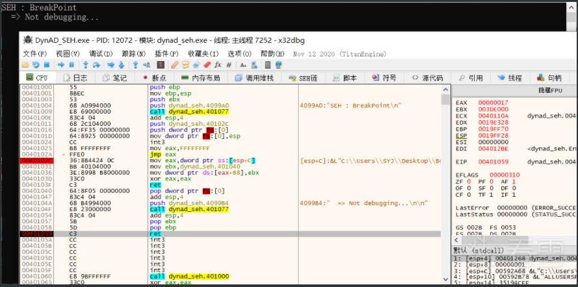Open the 跟踪(N) menu
The image size is (578, 287).
click(134, 54)
